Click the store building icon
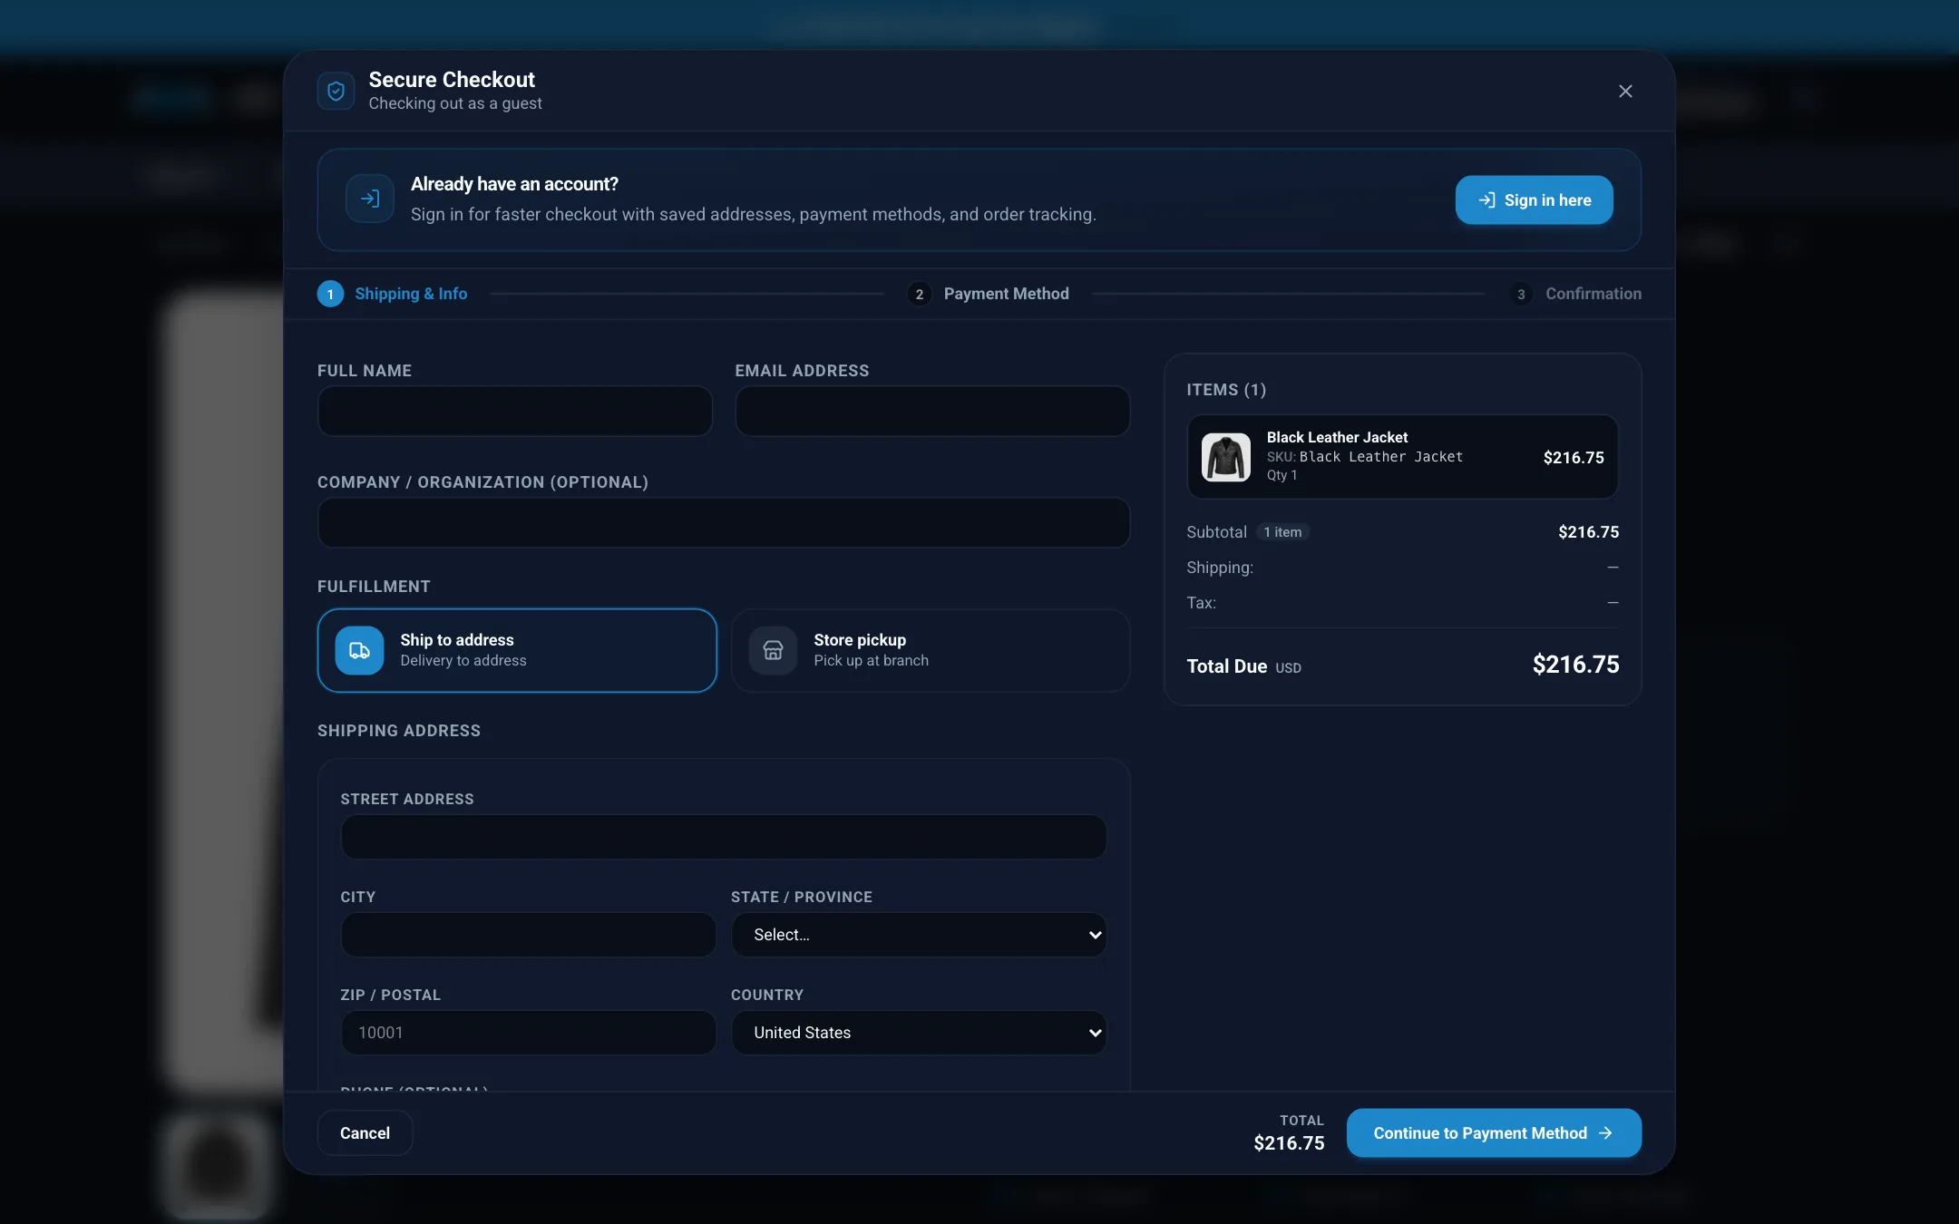Viewport: 1959px width, 1224px height. (773, 650)
